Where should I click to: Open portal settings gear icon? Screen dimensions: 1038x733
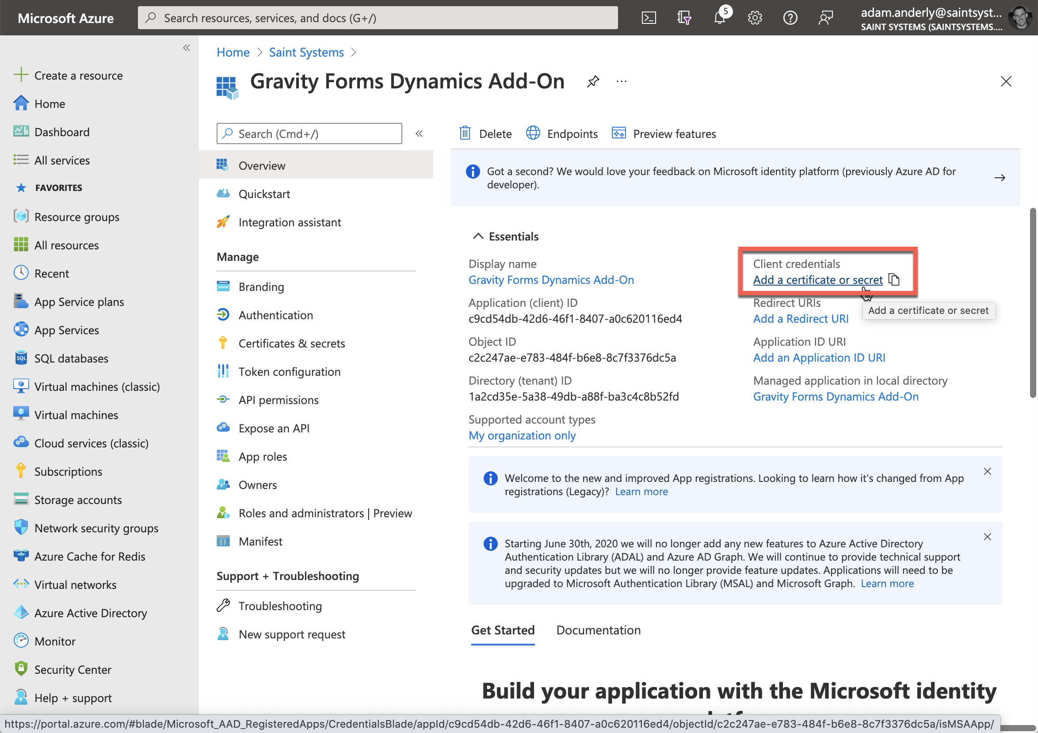(x=755, y=18)
